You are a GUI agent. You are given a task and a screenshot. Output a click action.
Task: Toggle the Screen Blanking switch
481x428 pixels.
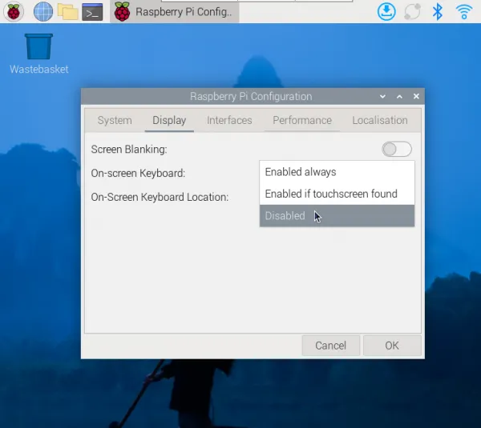tap(397, 149)
